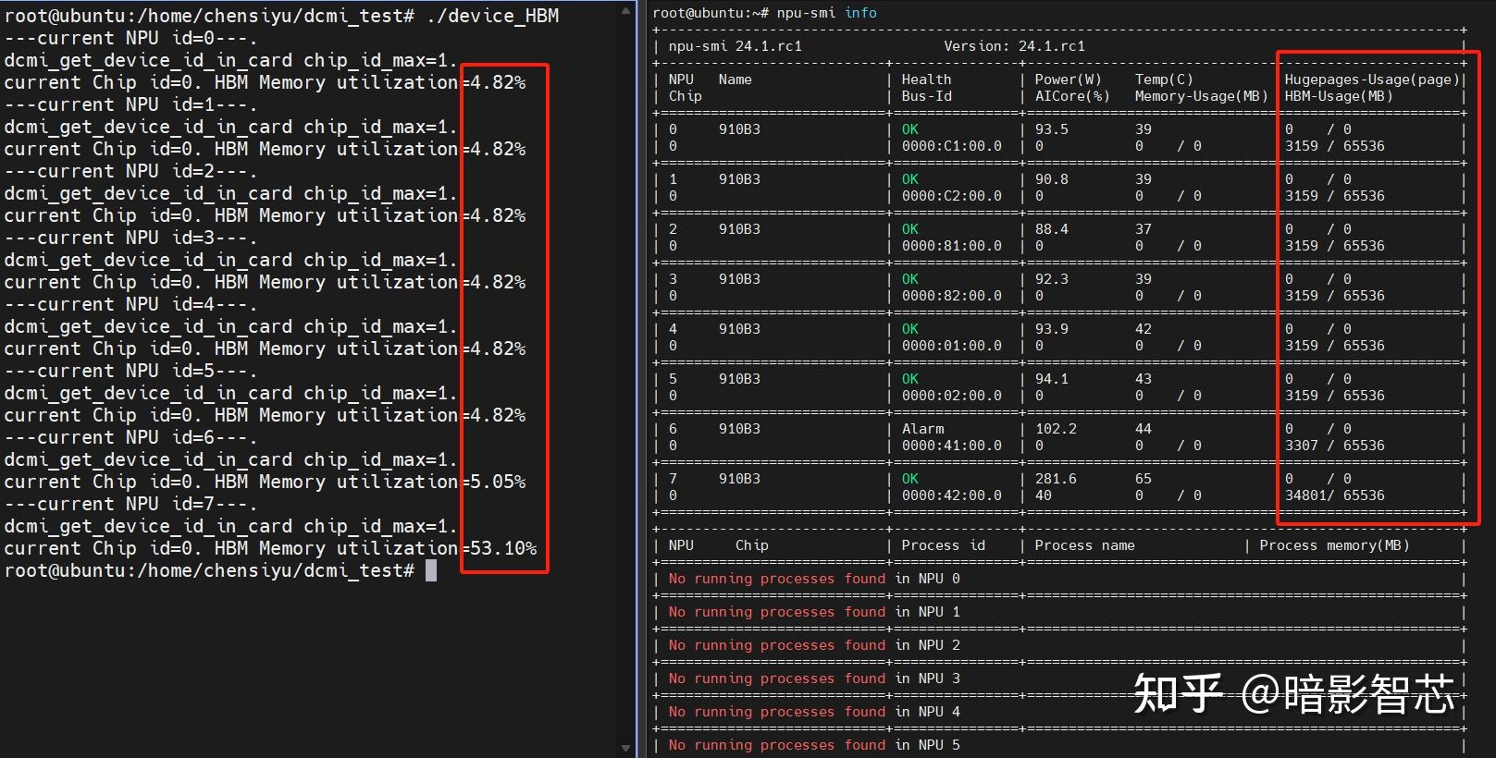1496x758 pixels.
Task: Click 'No running processes found in NPU 3'
Action: point(814,679)
